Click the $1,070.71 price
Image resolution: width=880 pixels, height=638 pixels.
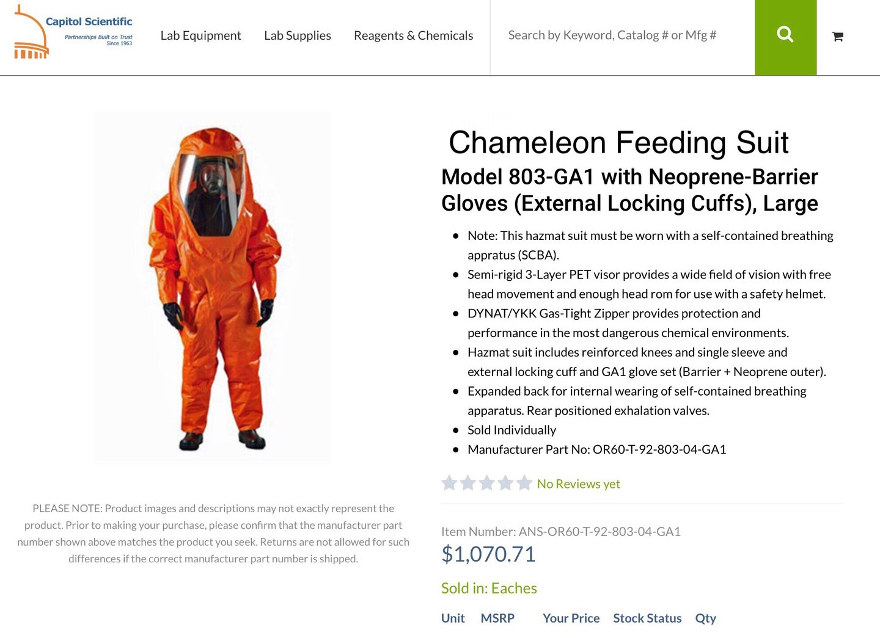tap(488, 554)
